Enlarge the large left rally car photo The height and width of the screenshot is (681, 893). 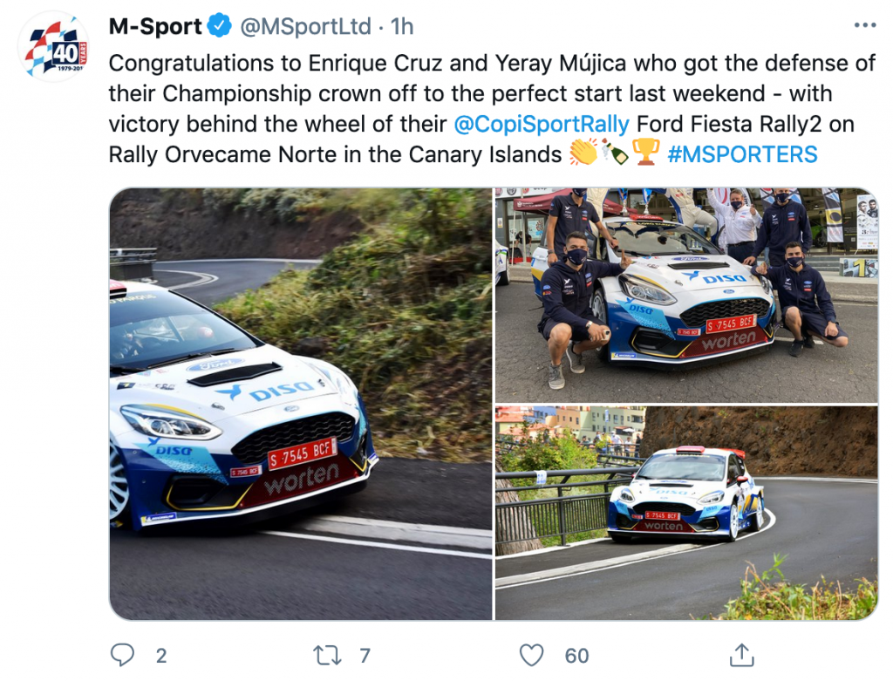tap(300, 404)
